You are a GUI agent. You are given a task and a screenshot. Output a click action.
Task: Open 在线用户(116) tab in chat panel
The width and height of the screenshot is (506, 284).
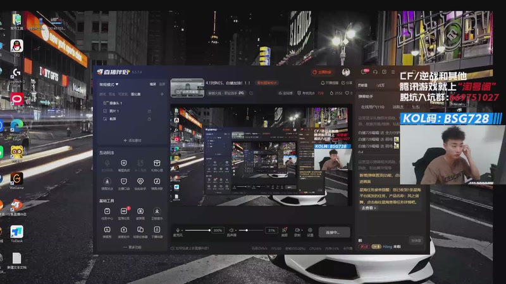[x=373, y=107]
